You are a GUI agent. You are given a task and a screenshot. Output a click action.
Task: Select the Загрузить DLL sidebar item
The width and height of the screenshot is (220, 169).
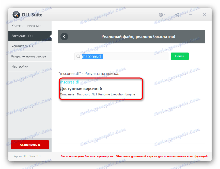[30, 36]
